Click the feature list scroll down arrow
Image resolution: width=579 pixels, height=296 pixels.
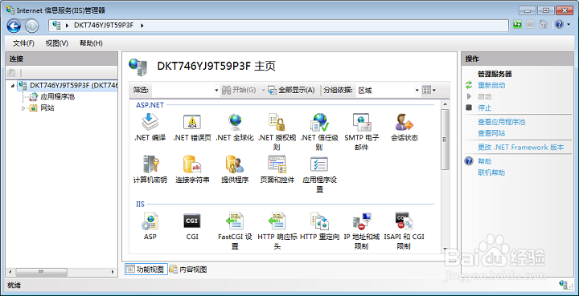point(445,249)
